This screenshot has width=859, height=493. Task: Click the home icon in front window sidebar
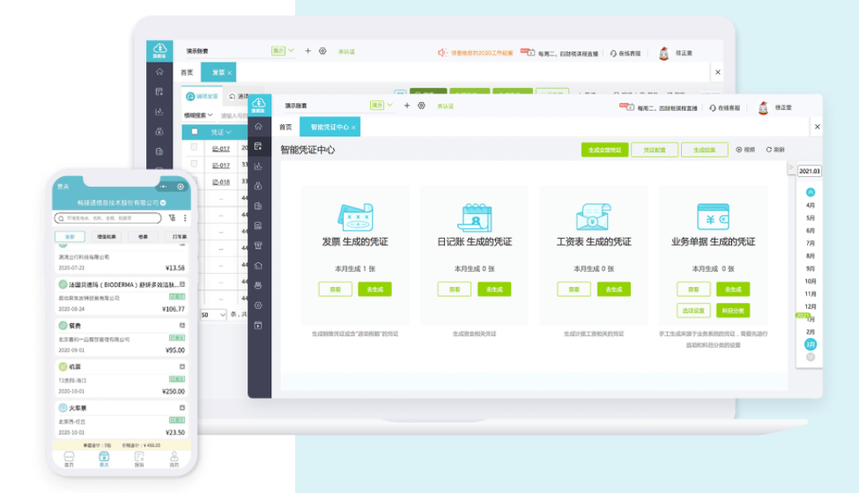258,127
